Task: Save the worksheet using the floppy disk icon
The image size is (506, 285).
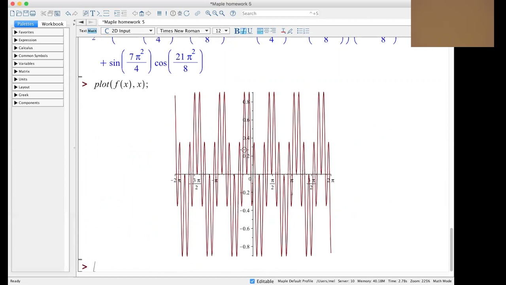Action: [26, 13]
